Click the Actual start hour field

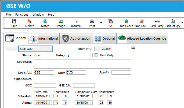click(56, 103)
